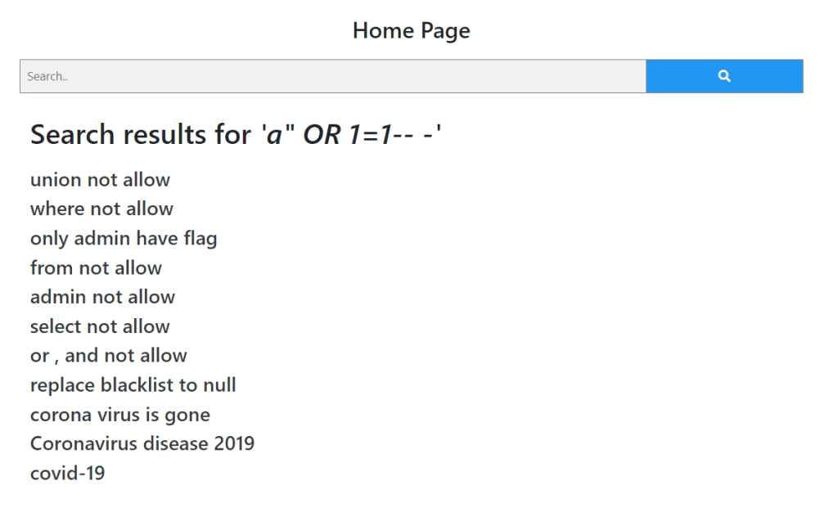Screen dimensions: 838x508
Task: Click the magnifying glass search icon
Action: click(x=724, y=76)
